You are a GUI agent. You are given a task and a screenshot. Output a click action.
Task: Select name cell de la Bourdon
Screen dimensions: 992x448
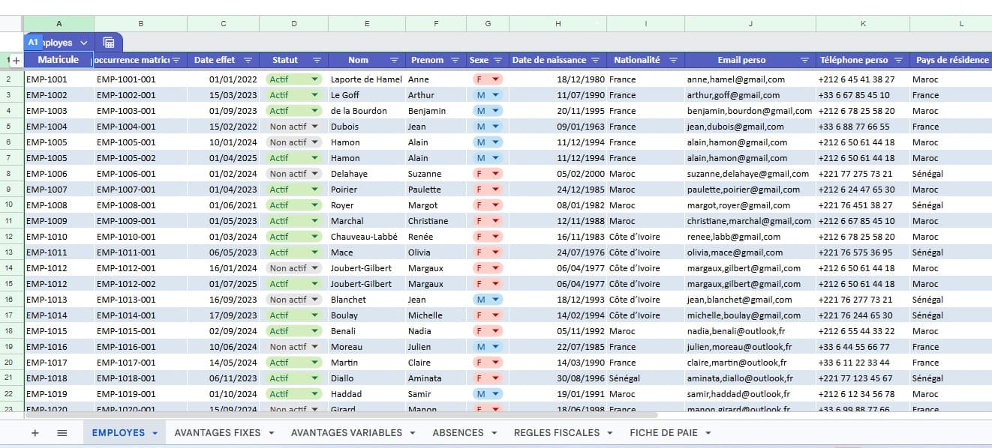tap(367, 111)
